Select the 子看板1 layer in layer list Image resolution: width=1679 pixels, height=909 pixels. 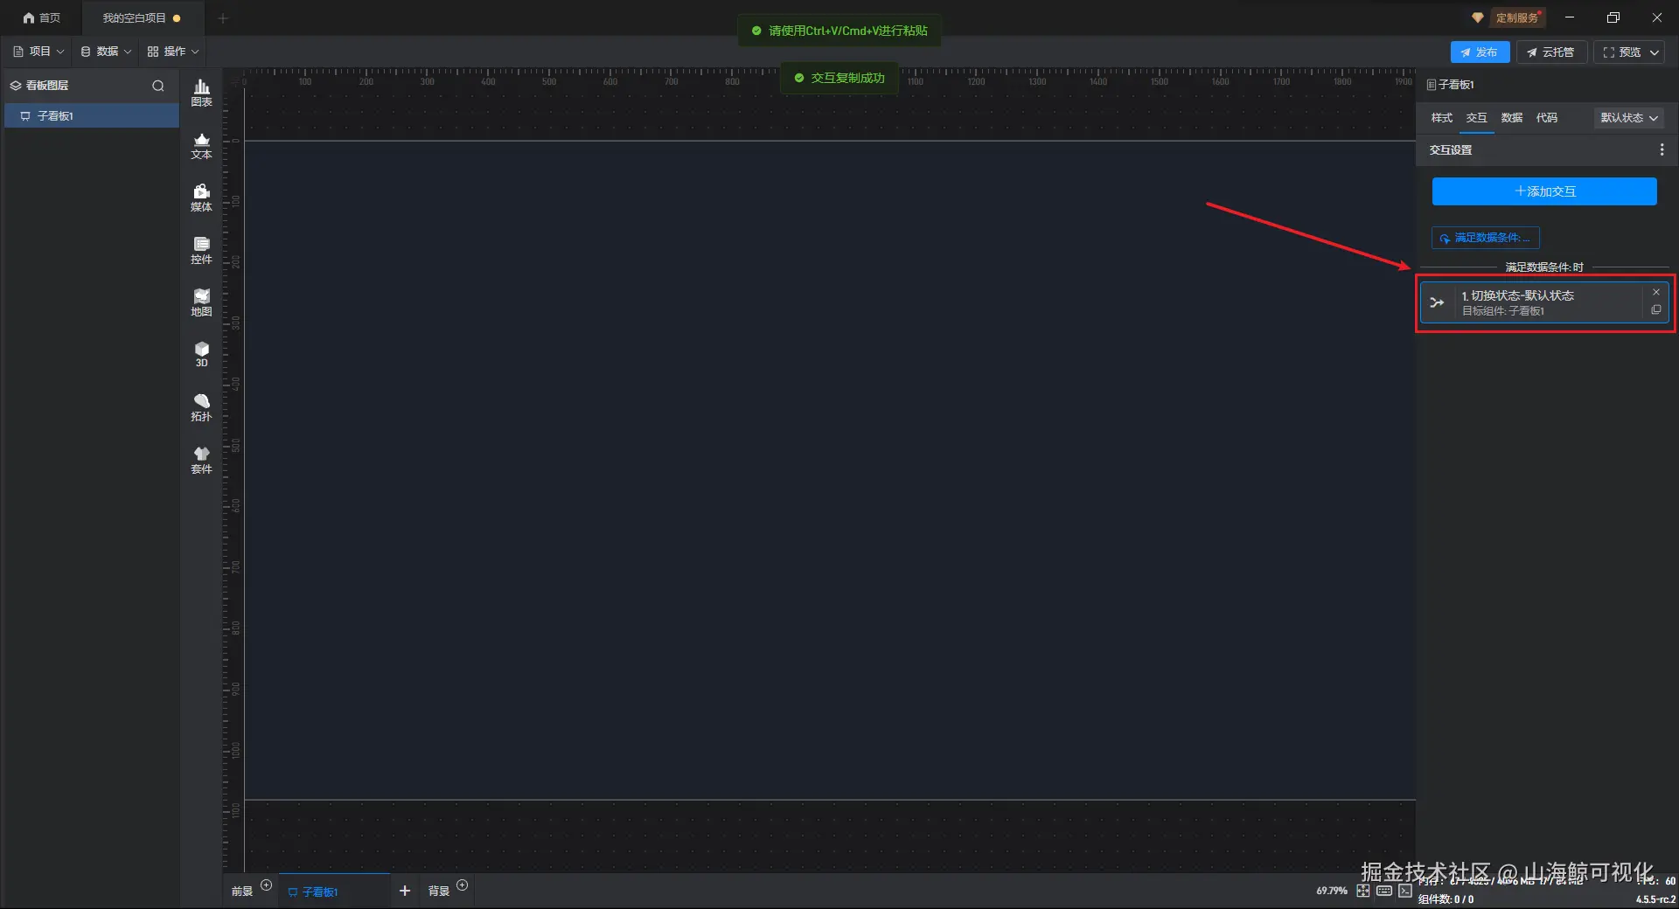click(92, 116)
